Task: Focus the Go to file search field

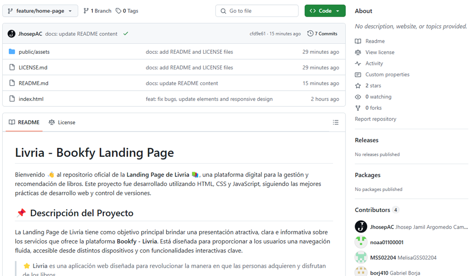Action: coord(257,11)
